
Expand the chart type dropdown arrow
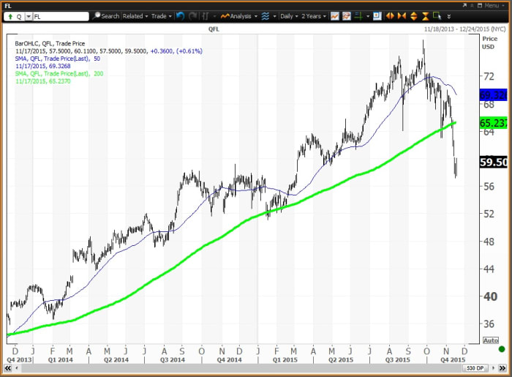coord(214,16)
